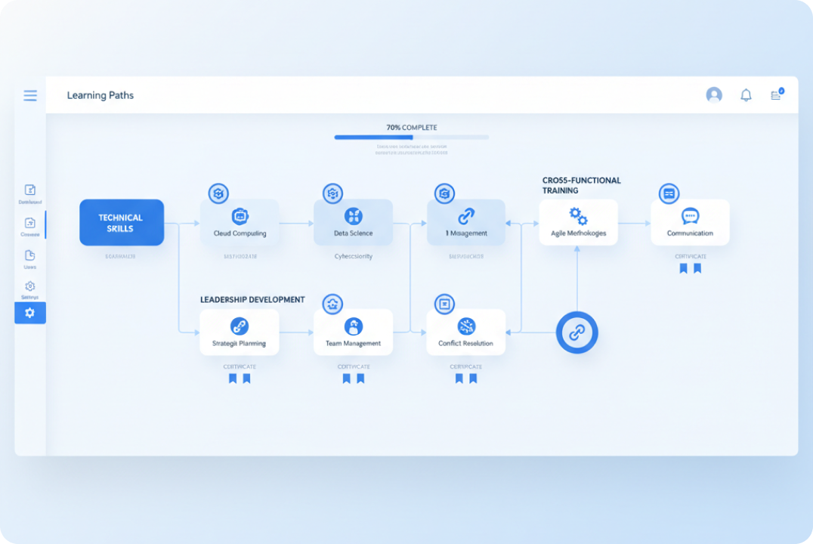813x544 pixels.
Task: Open the Strategic Planning card
Action: (239, 332)
